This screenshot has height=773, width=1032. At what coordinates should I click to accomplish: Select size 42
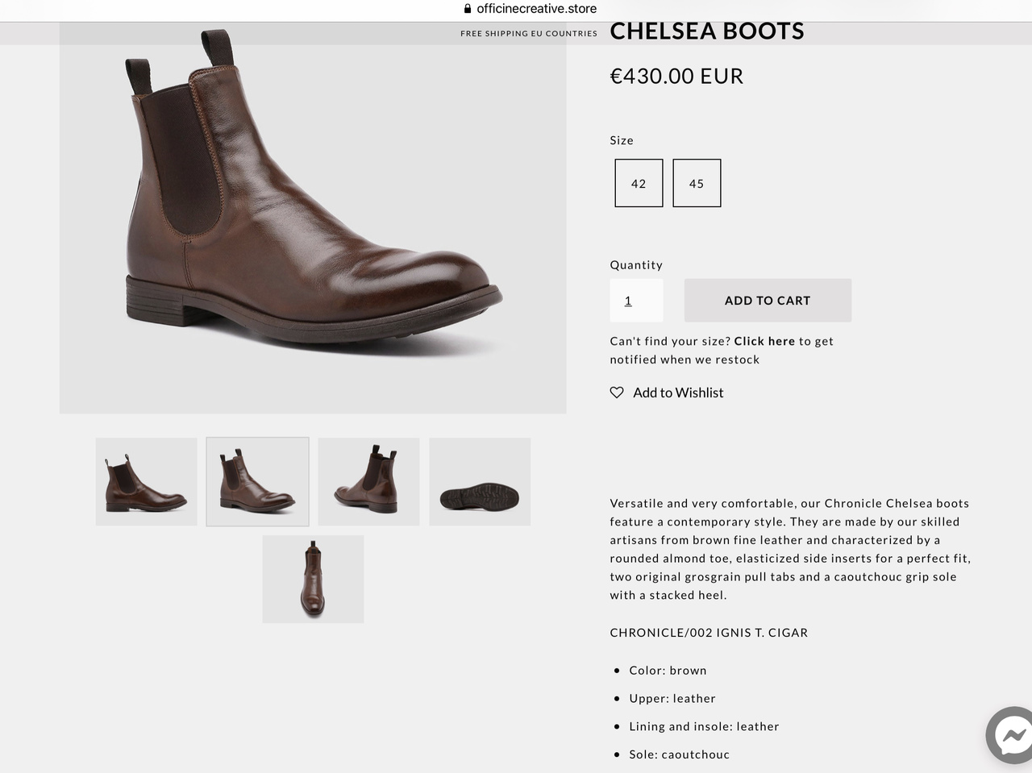point(639,183)
